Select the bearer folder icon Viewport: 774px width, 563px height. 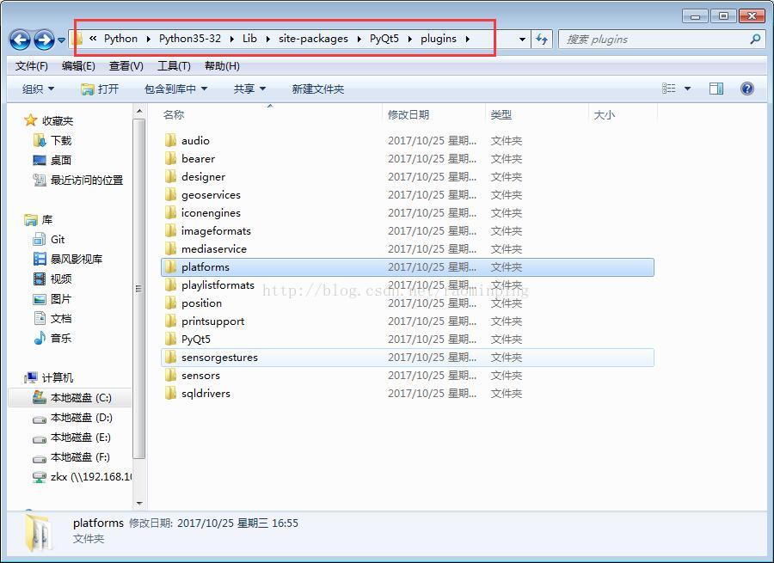[170, 158]
